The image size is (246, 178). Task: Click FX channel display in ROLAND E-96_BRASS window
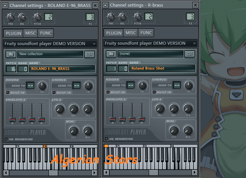(90, 17)
